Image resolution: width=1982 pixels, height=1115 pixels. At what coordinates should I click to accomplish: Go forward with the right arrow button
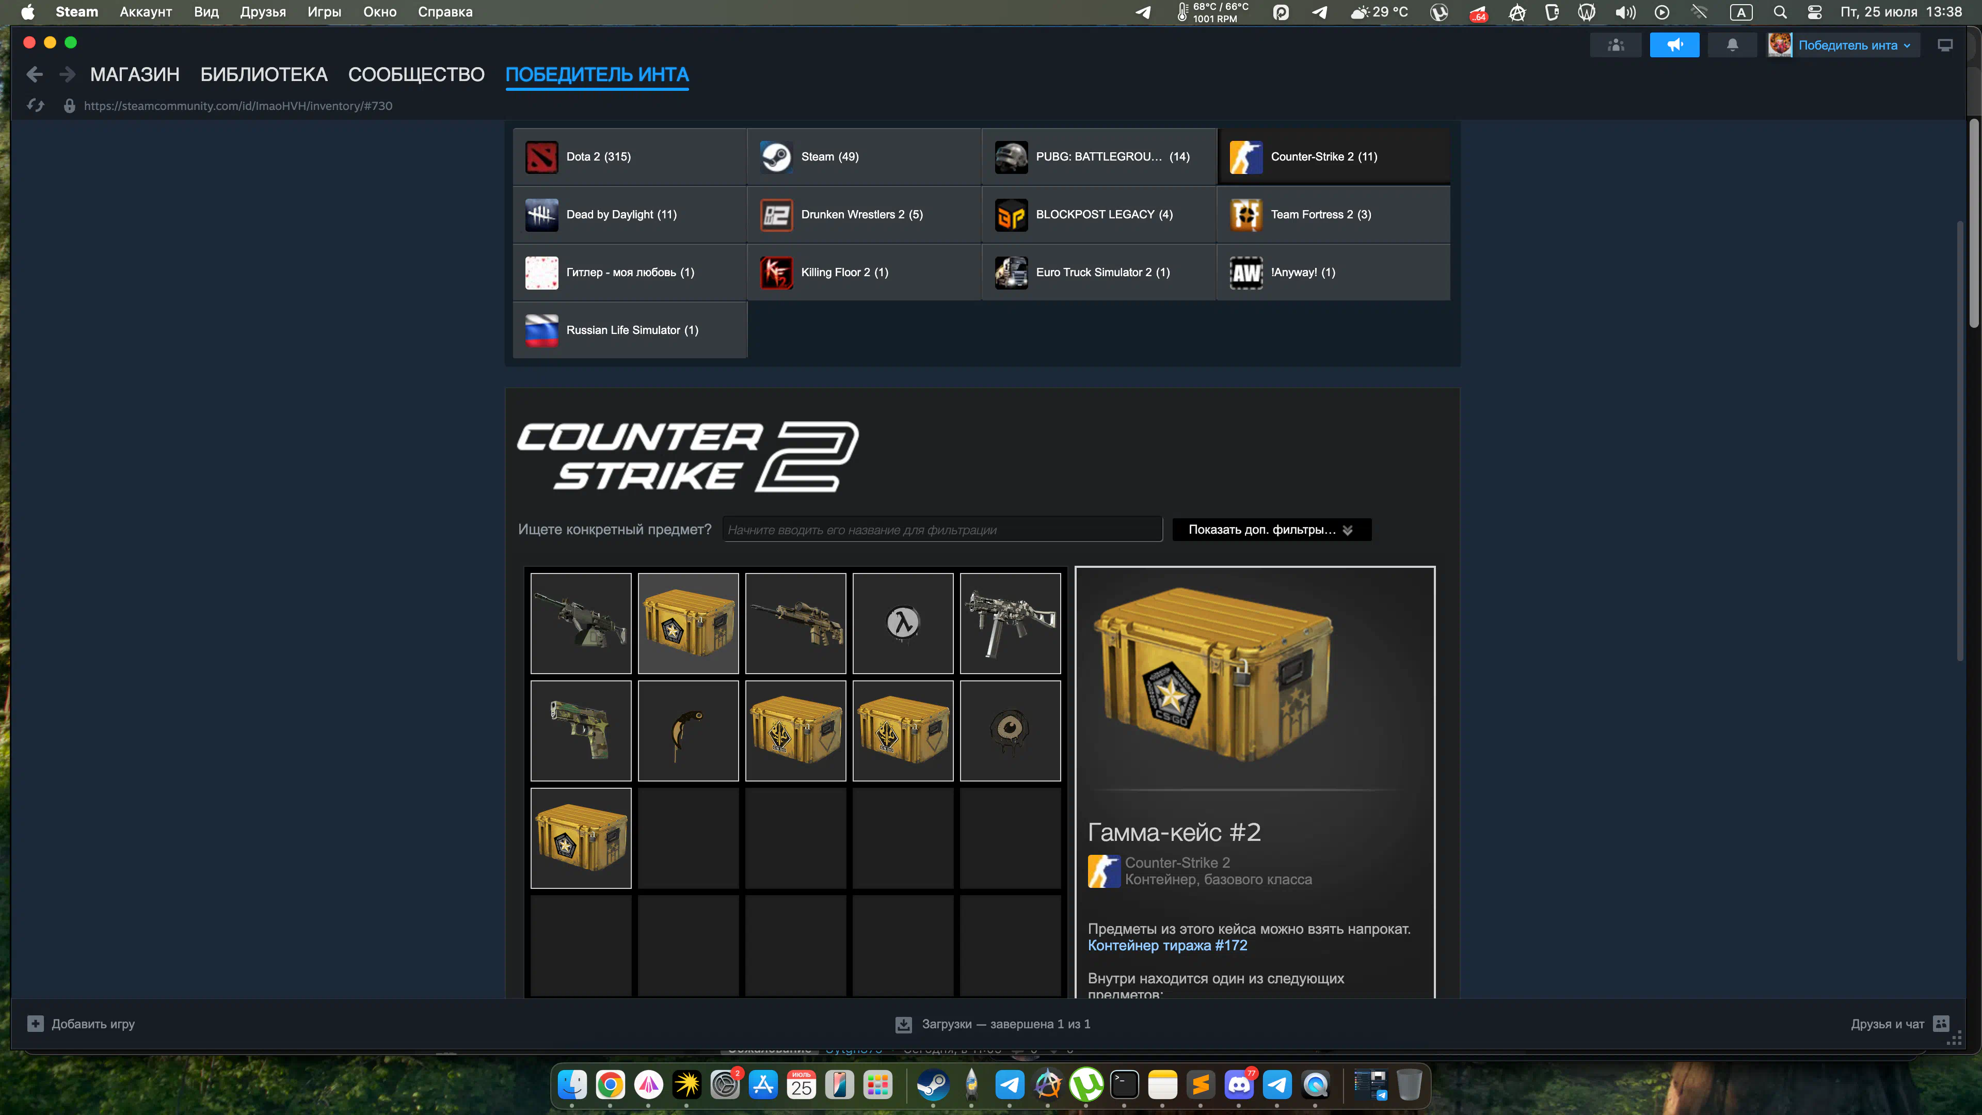(x=68, y=75)
